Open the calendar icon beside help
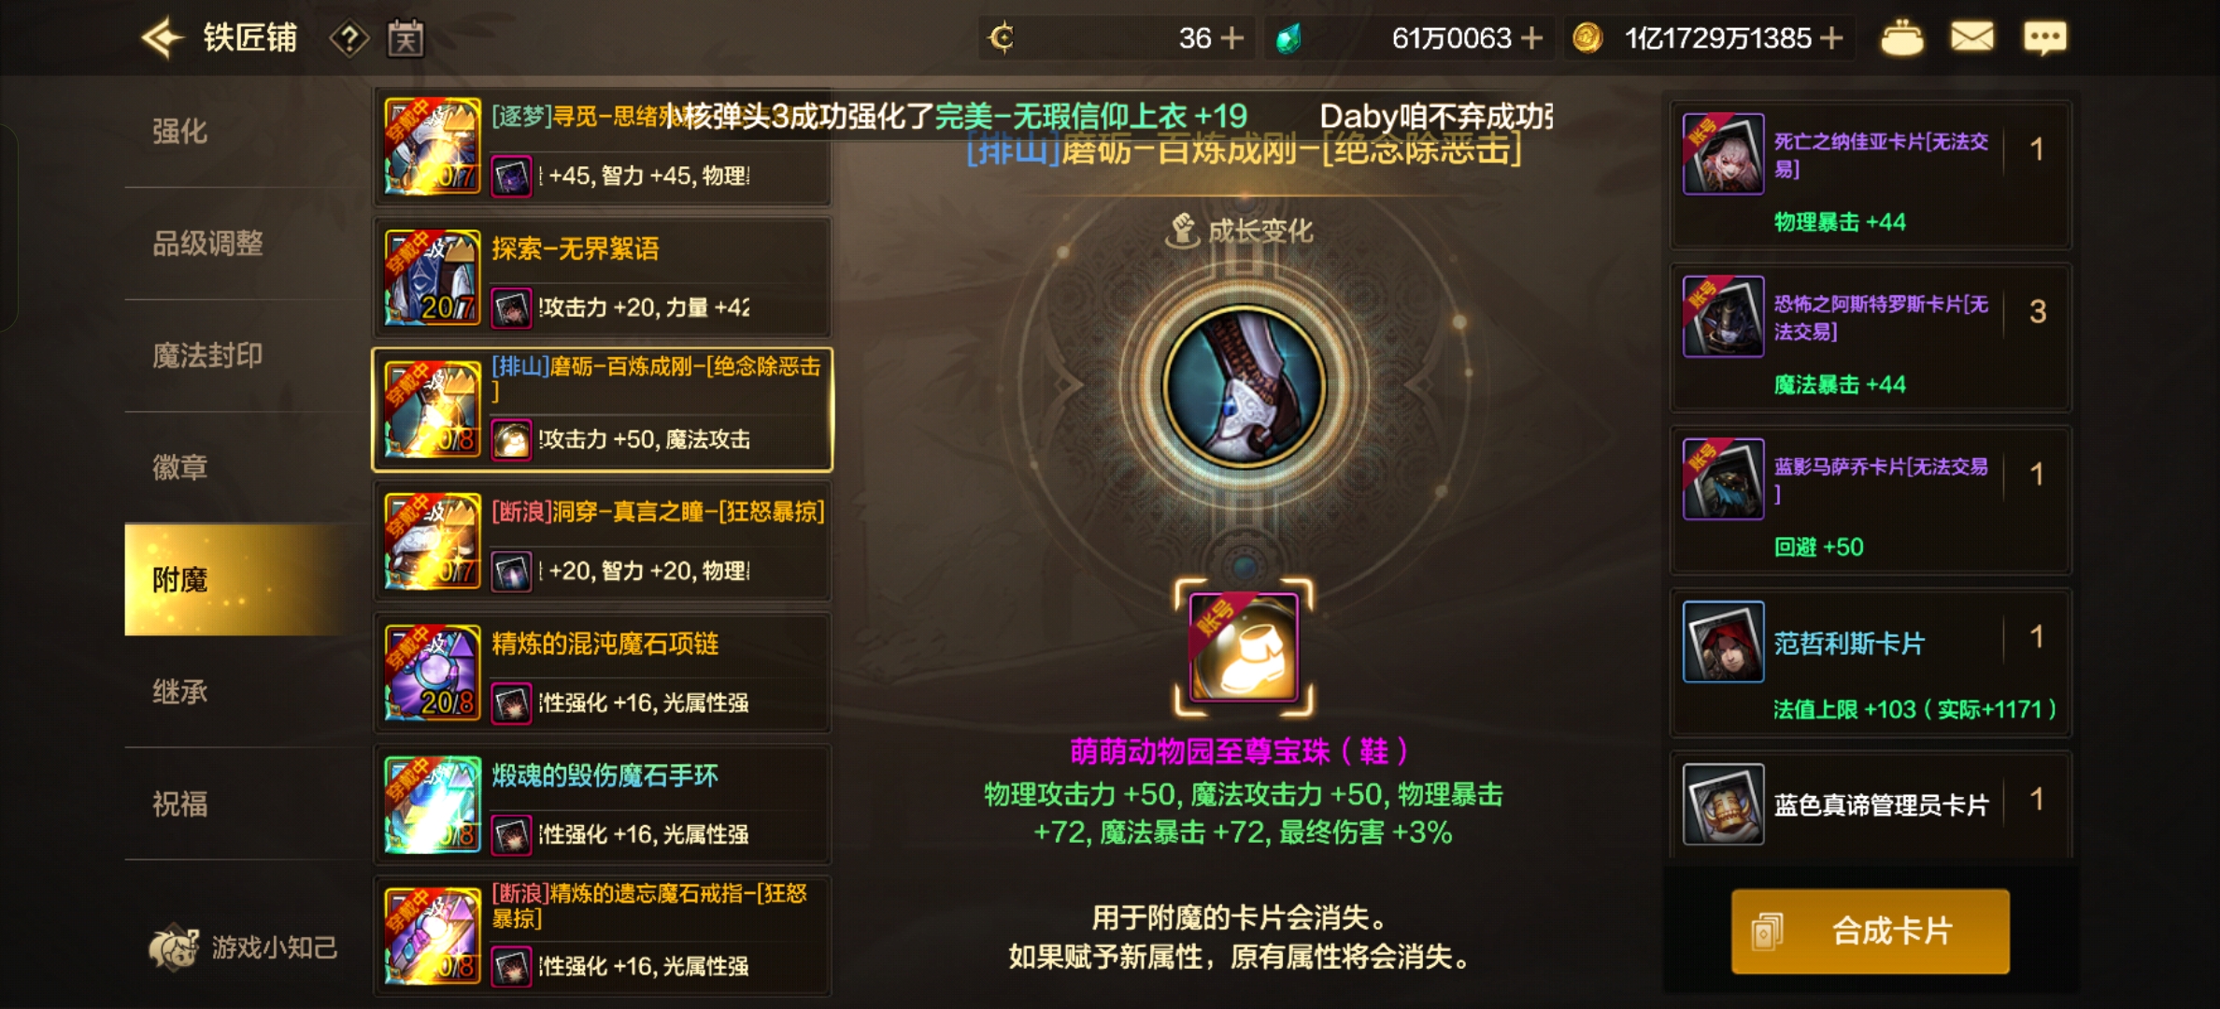 [x=406, y=38]
